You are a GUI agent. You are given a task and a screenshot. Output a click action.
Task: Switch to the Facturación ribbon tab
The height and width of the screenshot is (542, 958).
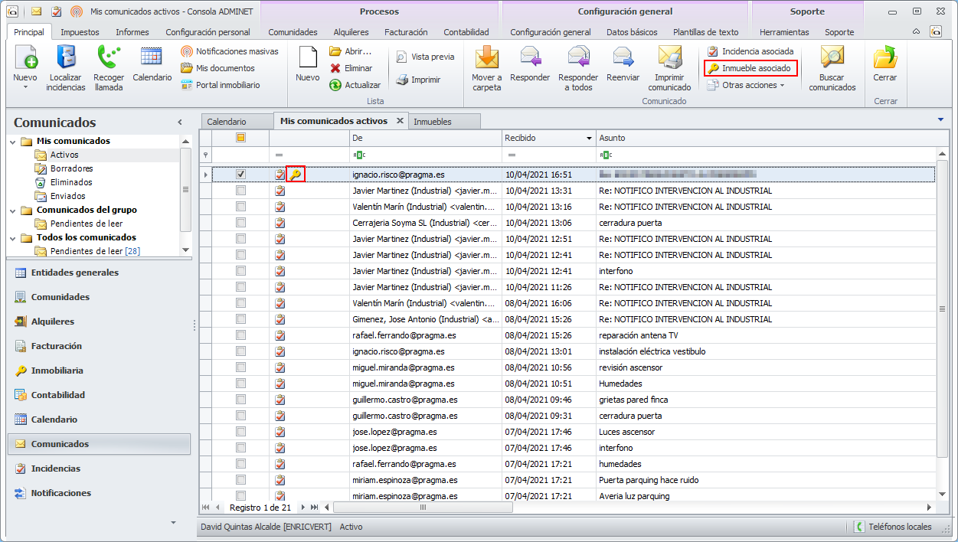406,32
